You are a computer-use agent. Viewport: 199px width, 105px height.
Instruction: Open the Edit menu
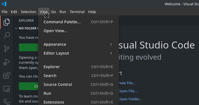(14, 12)
